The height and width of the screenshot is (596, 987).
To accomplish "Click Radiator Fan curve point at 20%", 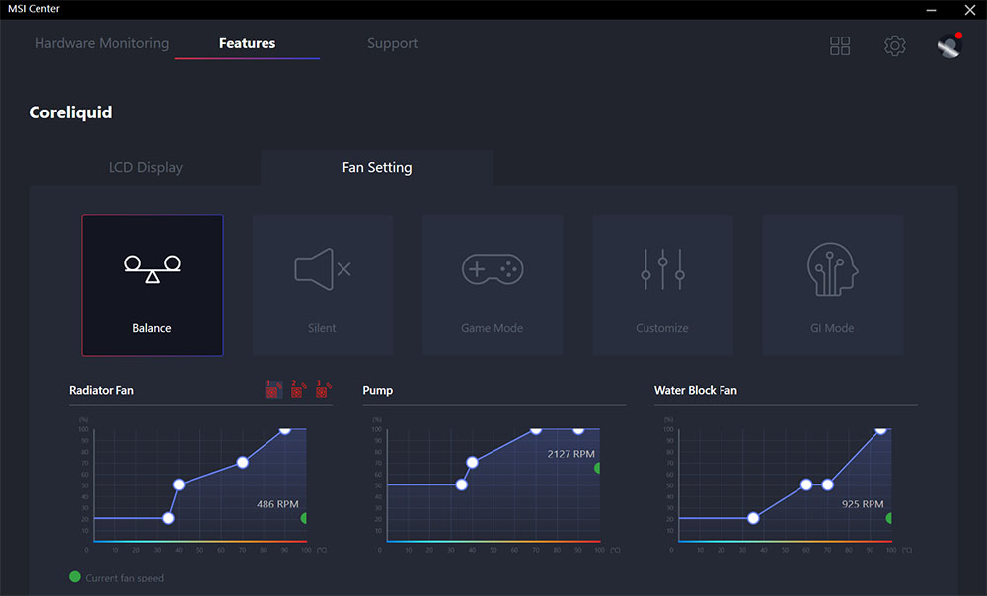I will tap(168, 518).
